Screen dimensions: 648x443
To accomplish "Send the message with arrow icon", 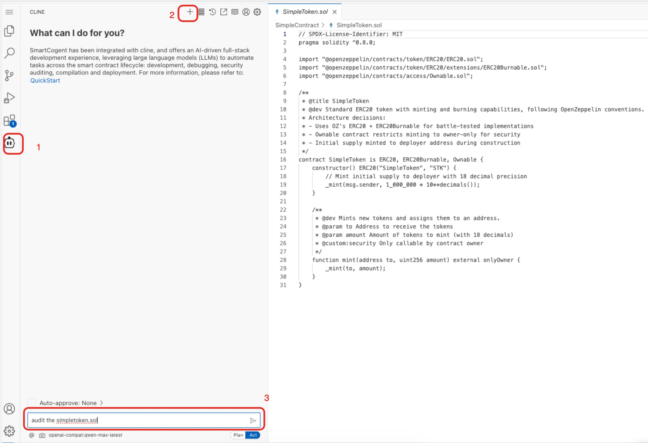I will click(x=253, y=420).
